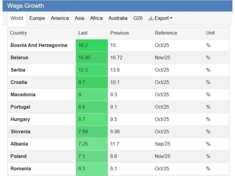The height and width of the screenshot is (176, 235).
Task: Open the Serbia wage growth link
Action: click(18, 70)
